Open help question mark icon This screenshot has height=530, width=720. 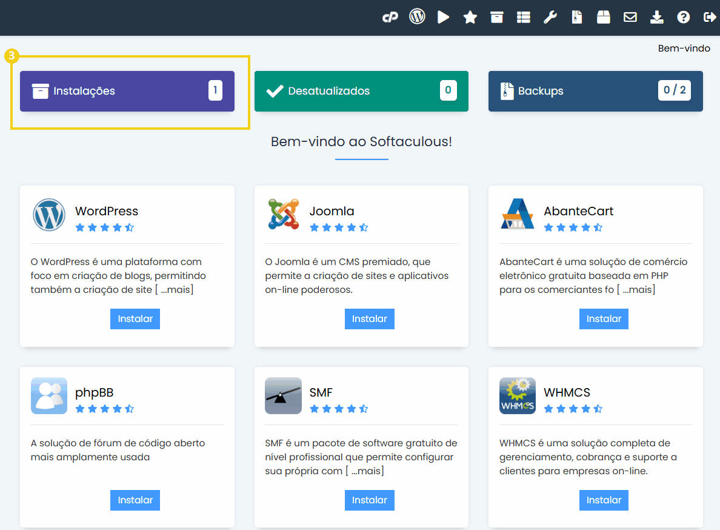683,18
